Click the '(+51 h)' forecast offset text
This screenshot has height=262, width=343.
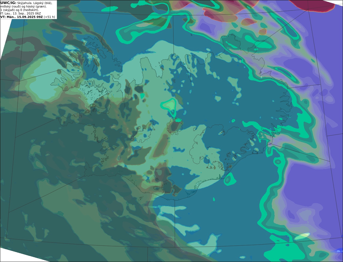coord(50,17)
